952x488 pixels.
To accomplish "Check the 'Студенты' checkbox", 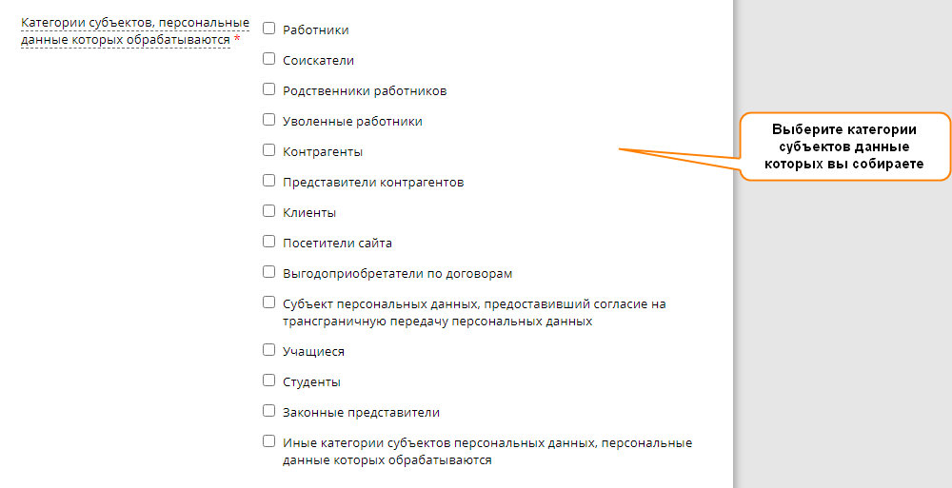I will click(x=268, y=381).
